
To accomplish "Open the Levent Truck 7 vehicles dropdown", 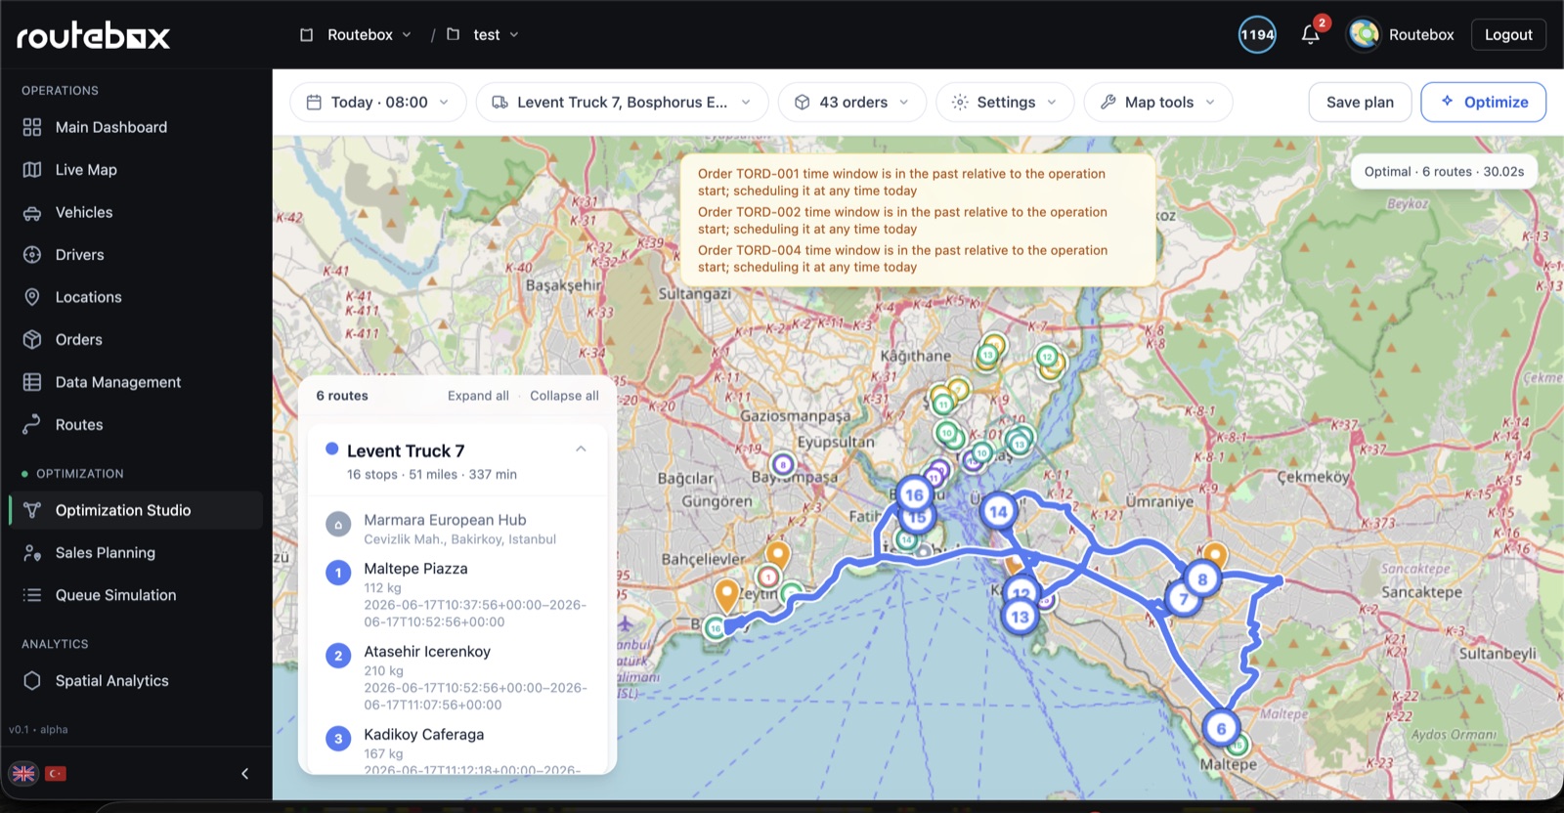I will [x=622, y=103].
